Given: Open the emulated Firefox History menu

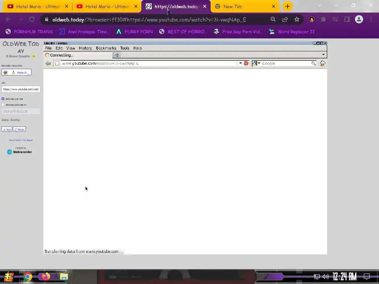Looking at the screenshot, I should tap(85, 48).
